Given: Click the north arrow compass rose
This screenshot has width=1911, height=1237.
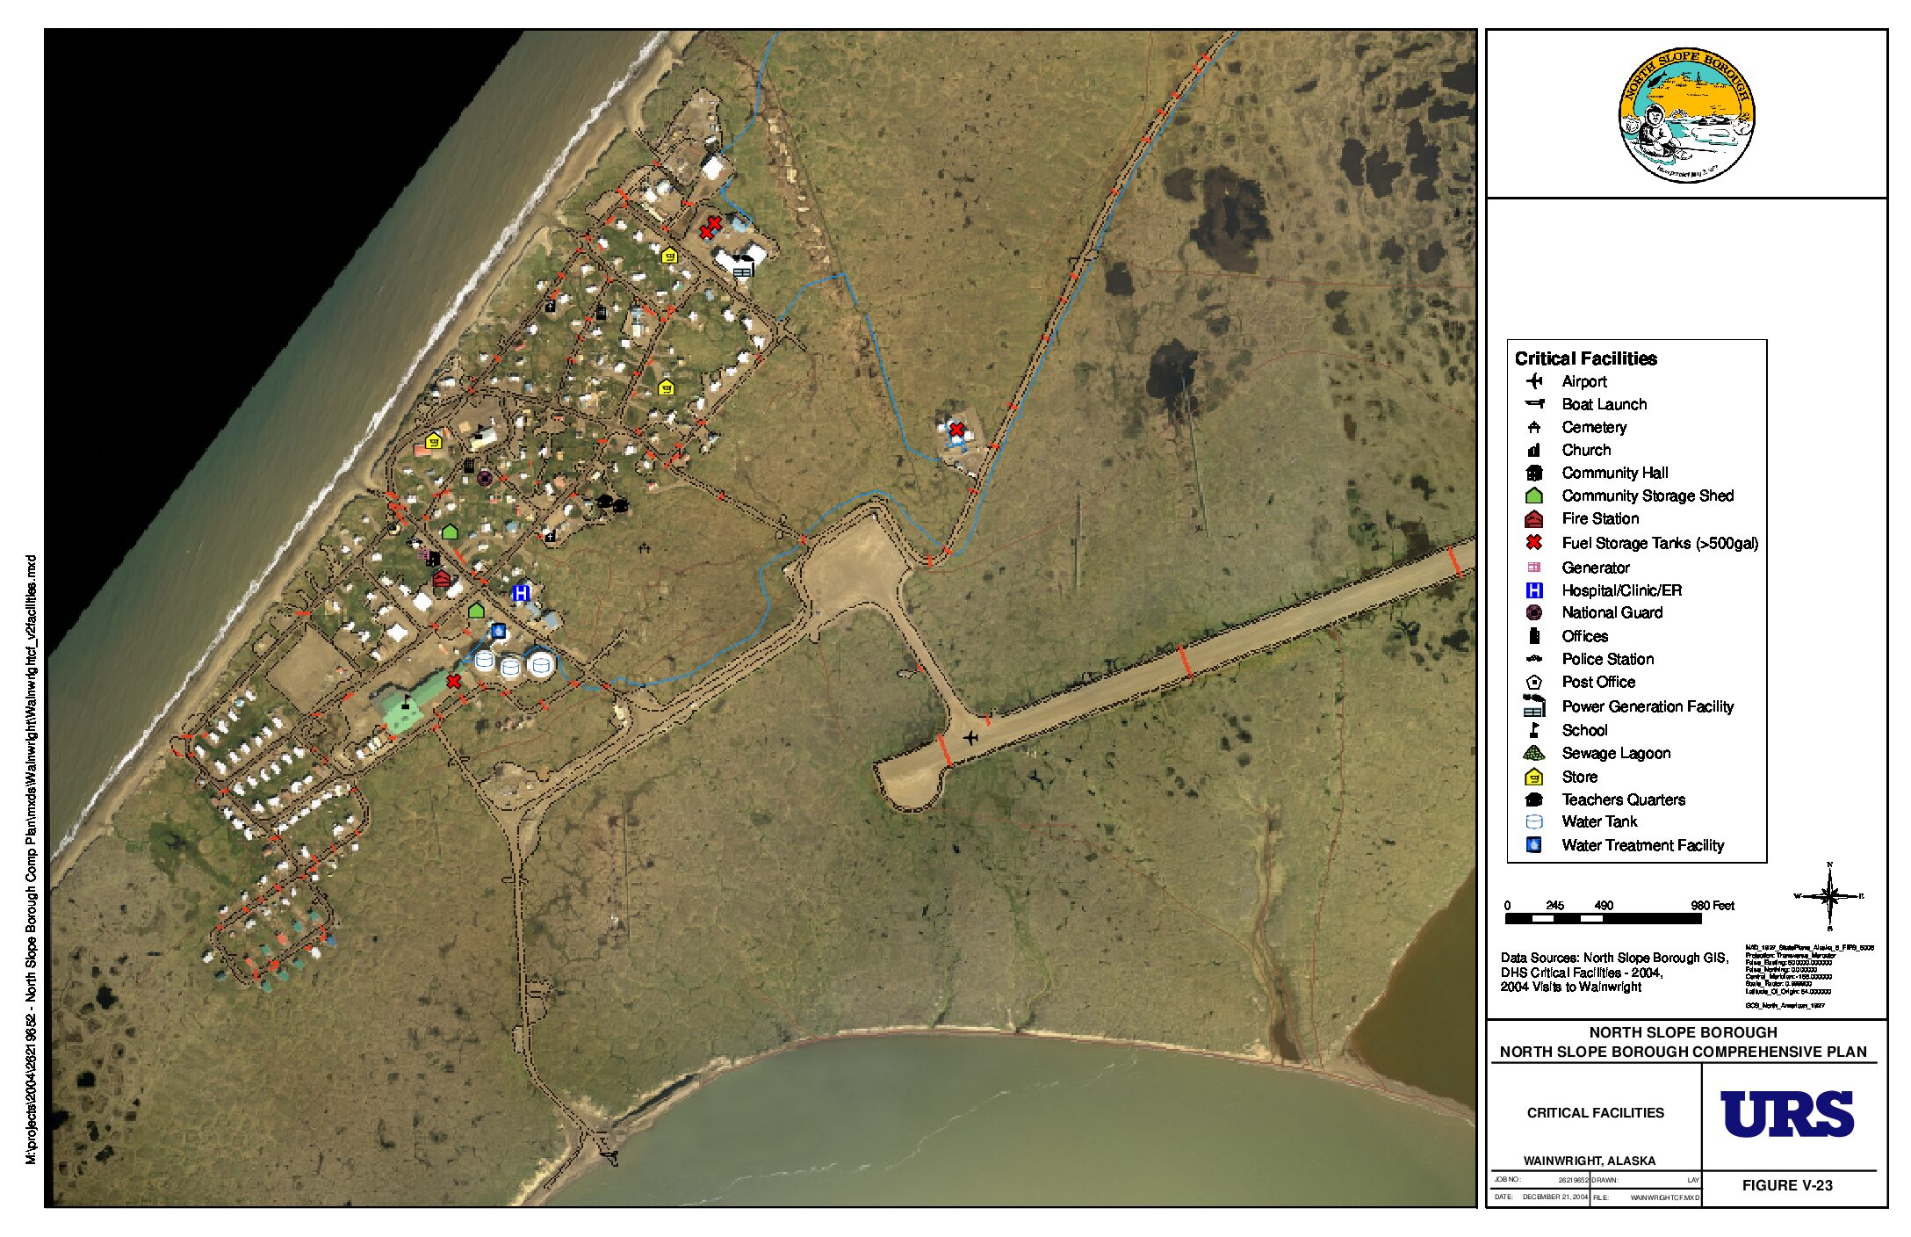Looking at the screenshot, I should (1829, 897).
